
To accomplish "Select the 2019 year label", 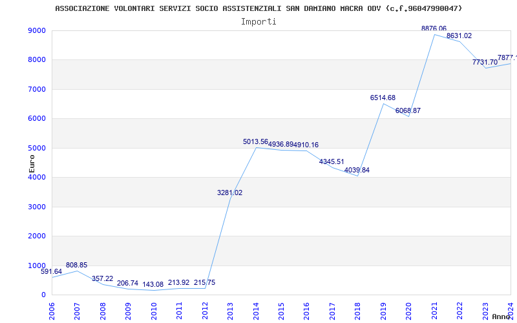I will pyautogui.click(x=383, y=311).
